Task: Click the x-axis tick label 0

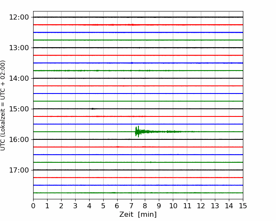Action: coord(33,206)
